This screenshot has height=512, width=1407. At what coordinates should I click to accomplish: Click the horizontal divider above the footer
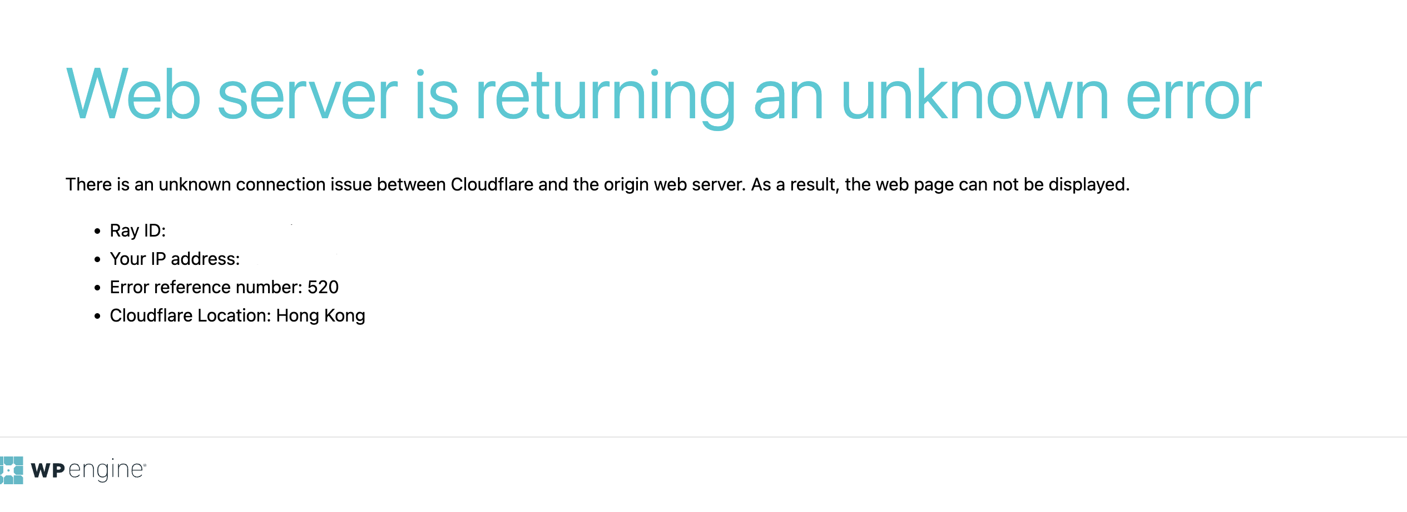click(703, 437)
